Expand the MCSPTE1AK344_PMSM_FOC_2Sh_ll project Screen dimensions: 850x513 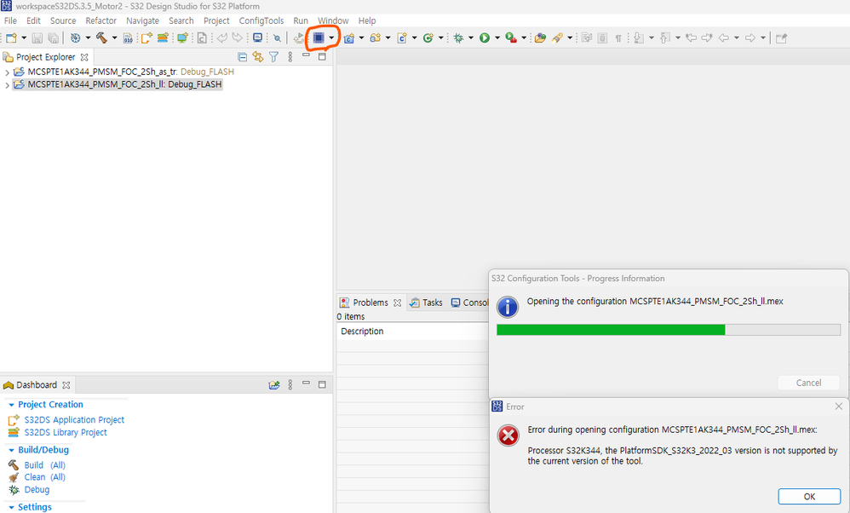tap(7, 85)
